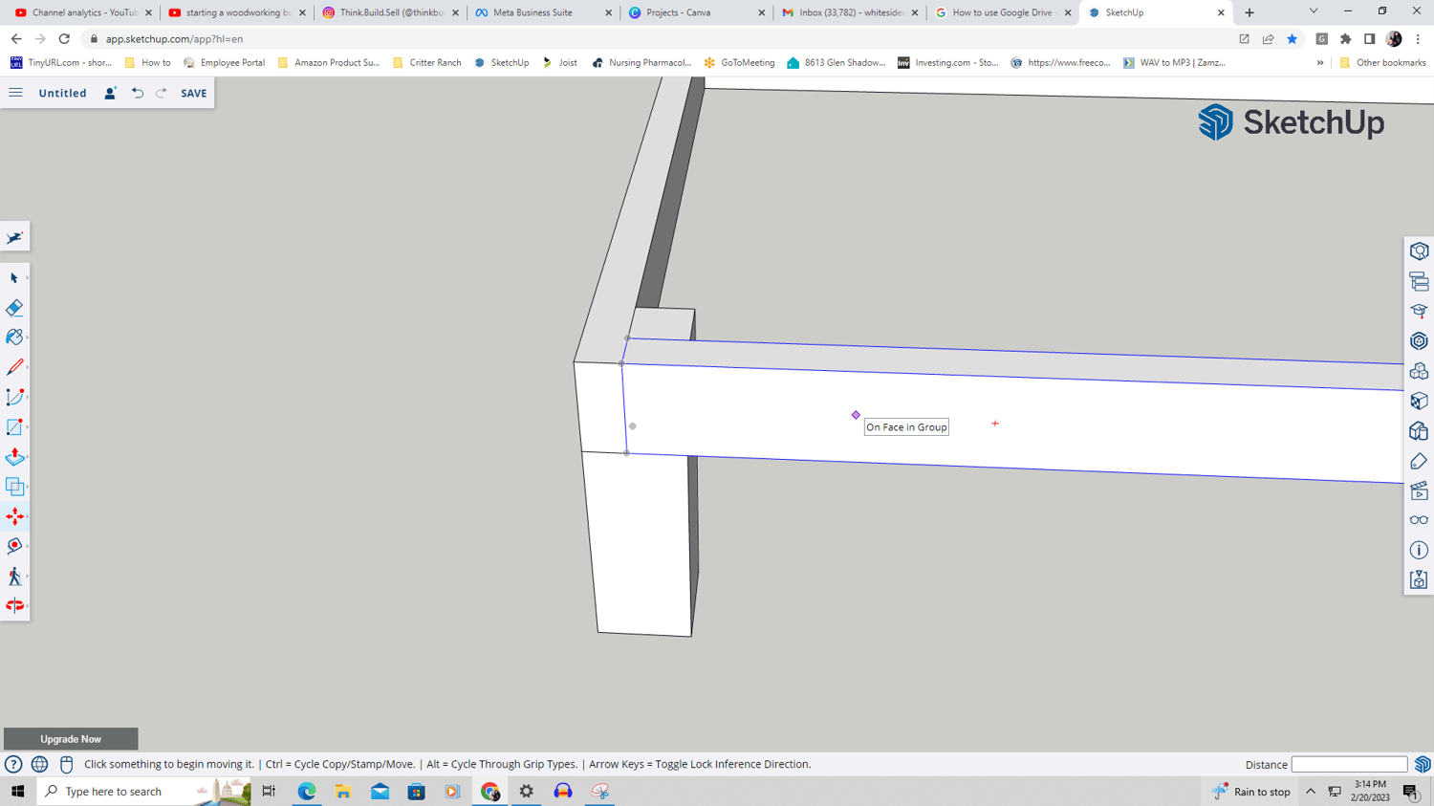The height and width of the screenshot is (806, 1434).
Task: Choose the Rectangle shape tool
Action: tap(14, 427)
